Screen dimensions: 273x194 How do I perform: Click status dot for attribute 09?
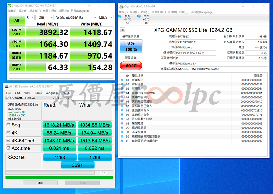point(122,115)
